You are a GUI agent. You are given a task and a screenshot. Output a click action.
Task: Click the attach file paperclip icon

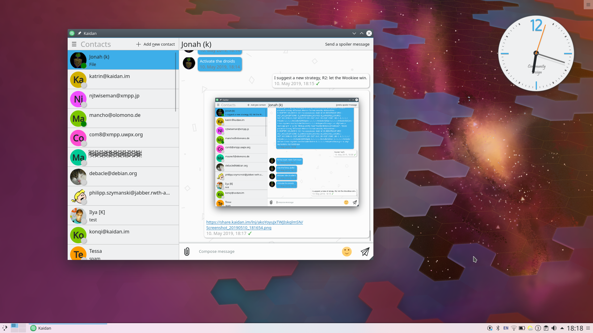coord(187,252)
